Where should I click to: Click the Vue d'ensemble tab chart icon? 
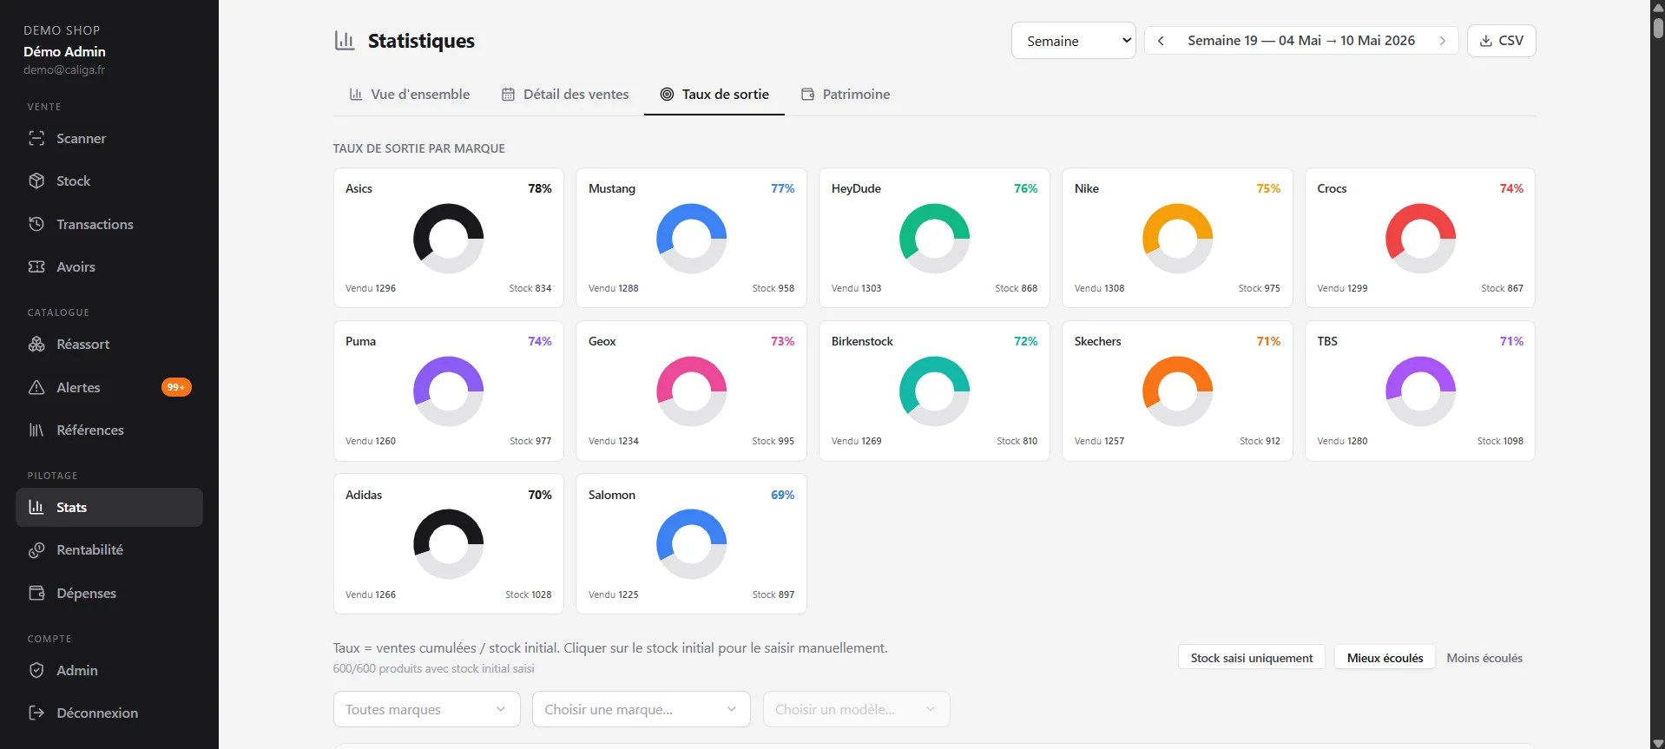[356, 94]
